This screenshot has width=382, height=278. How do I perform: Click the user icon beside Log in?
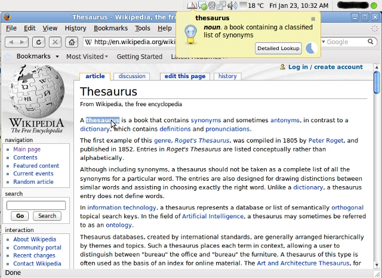point(282,67)
